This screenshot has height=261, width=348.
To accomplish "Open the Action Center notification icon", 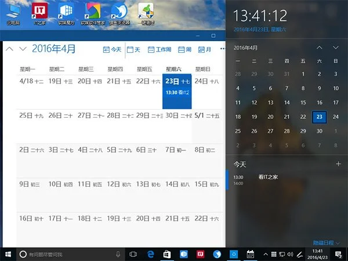I will (338, 254).
